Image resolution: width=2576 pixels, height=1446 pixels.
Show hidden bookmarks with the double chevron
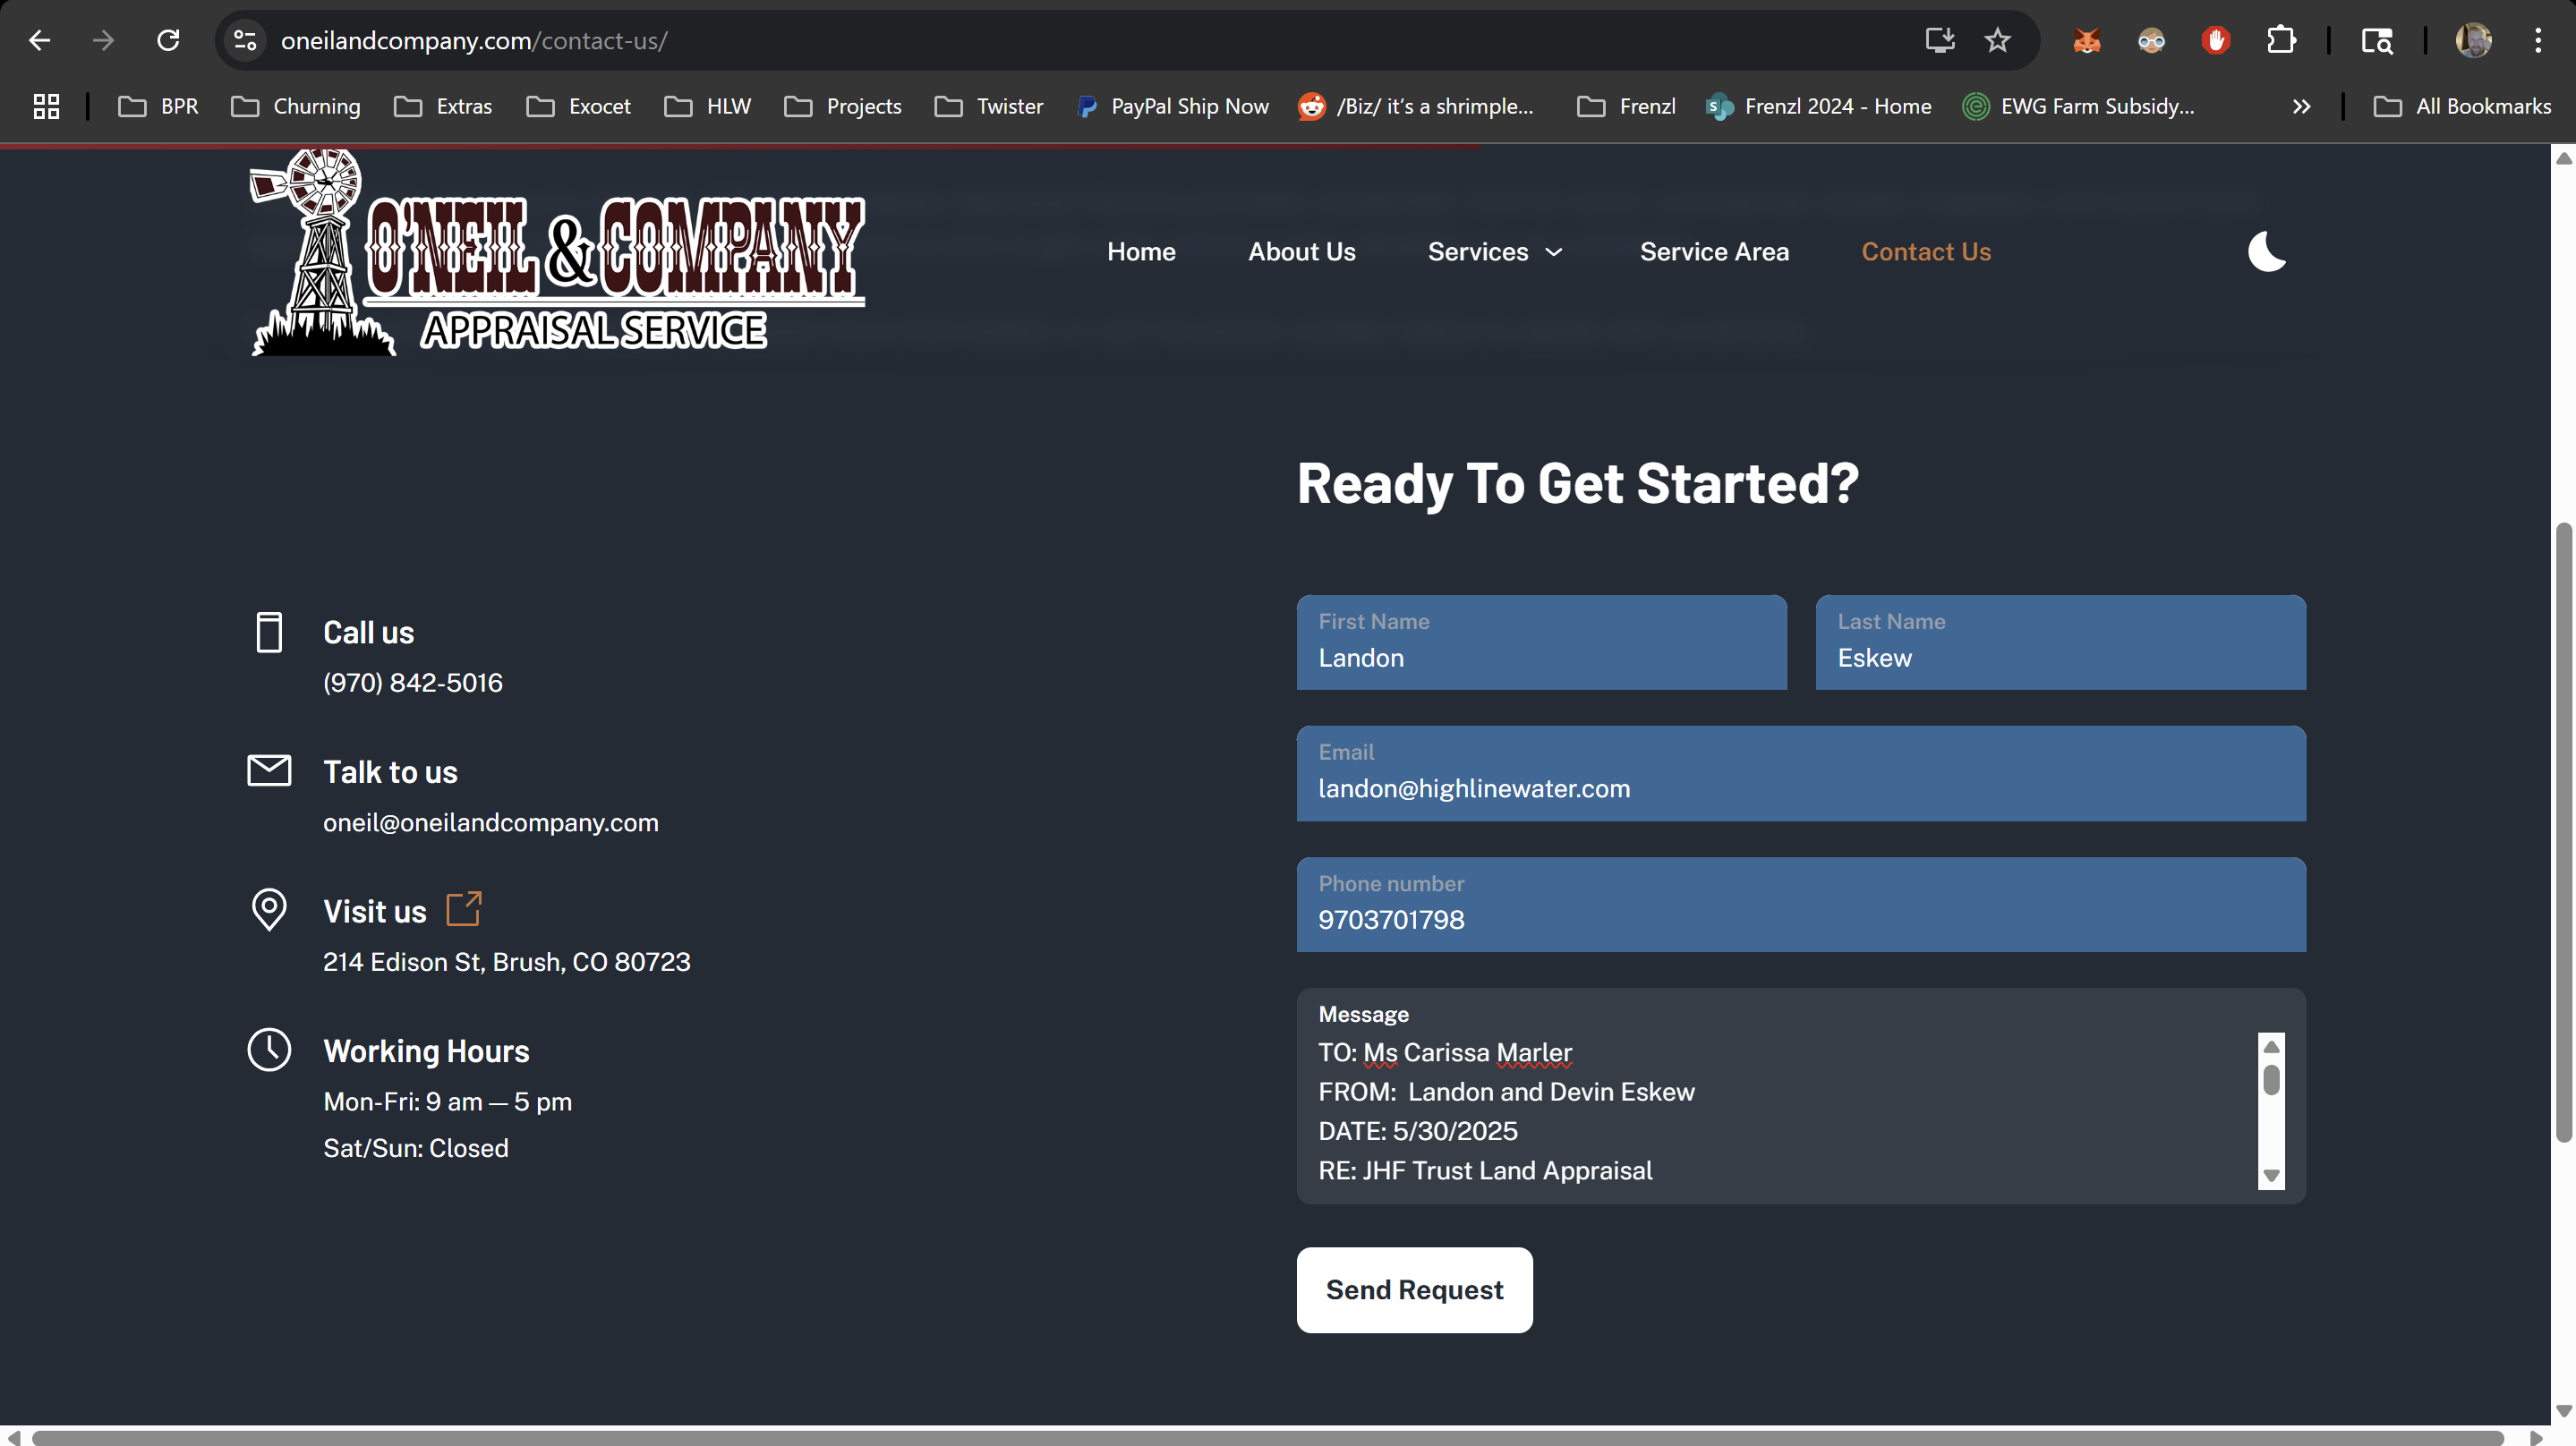[x=2301, y=106]
